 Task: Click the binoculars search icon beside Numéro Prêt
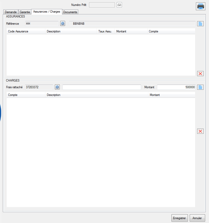119,5
